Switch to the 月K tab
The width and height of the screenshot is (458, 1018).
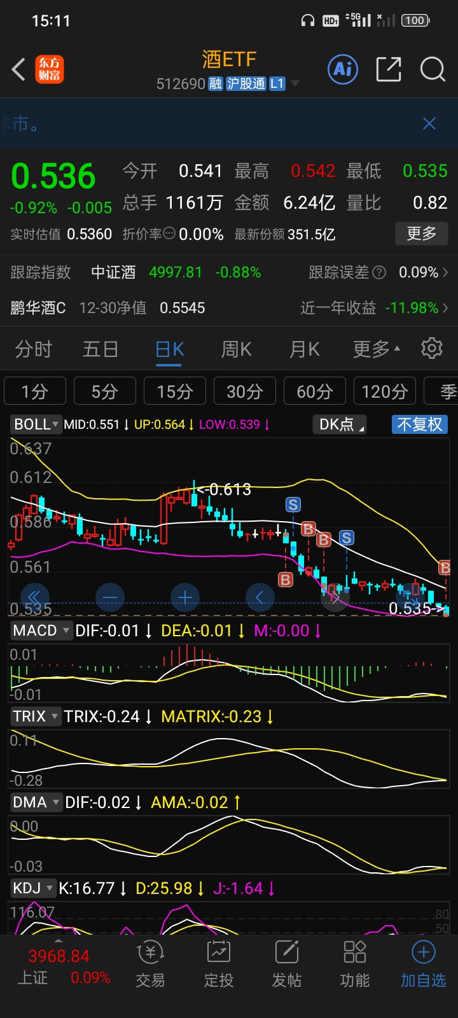(x=305, y=349)
